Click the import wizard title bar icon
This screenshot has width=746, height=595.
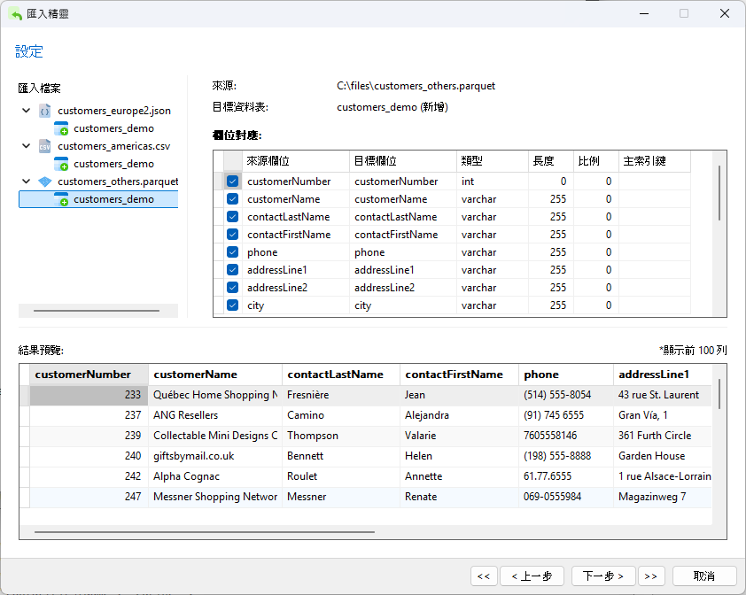click(15, 14)
